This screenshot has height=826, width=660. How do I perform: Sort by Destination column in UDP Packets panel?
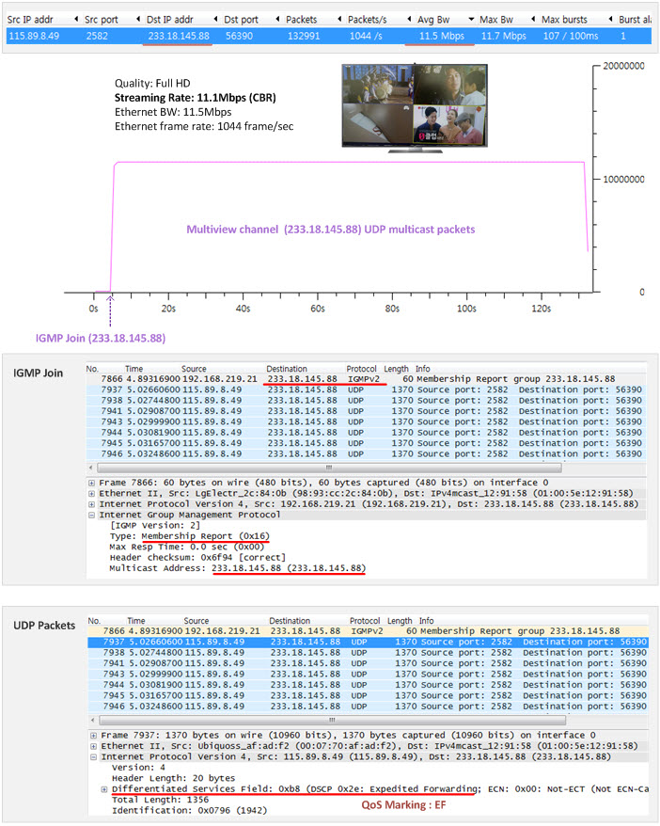point(290,621)
